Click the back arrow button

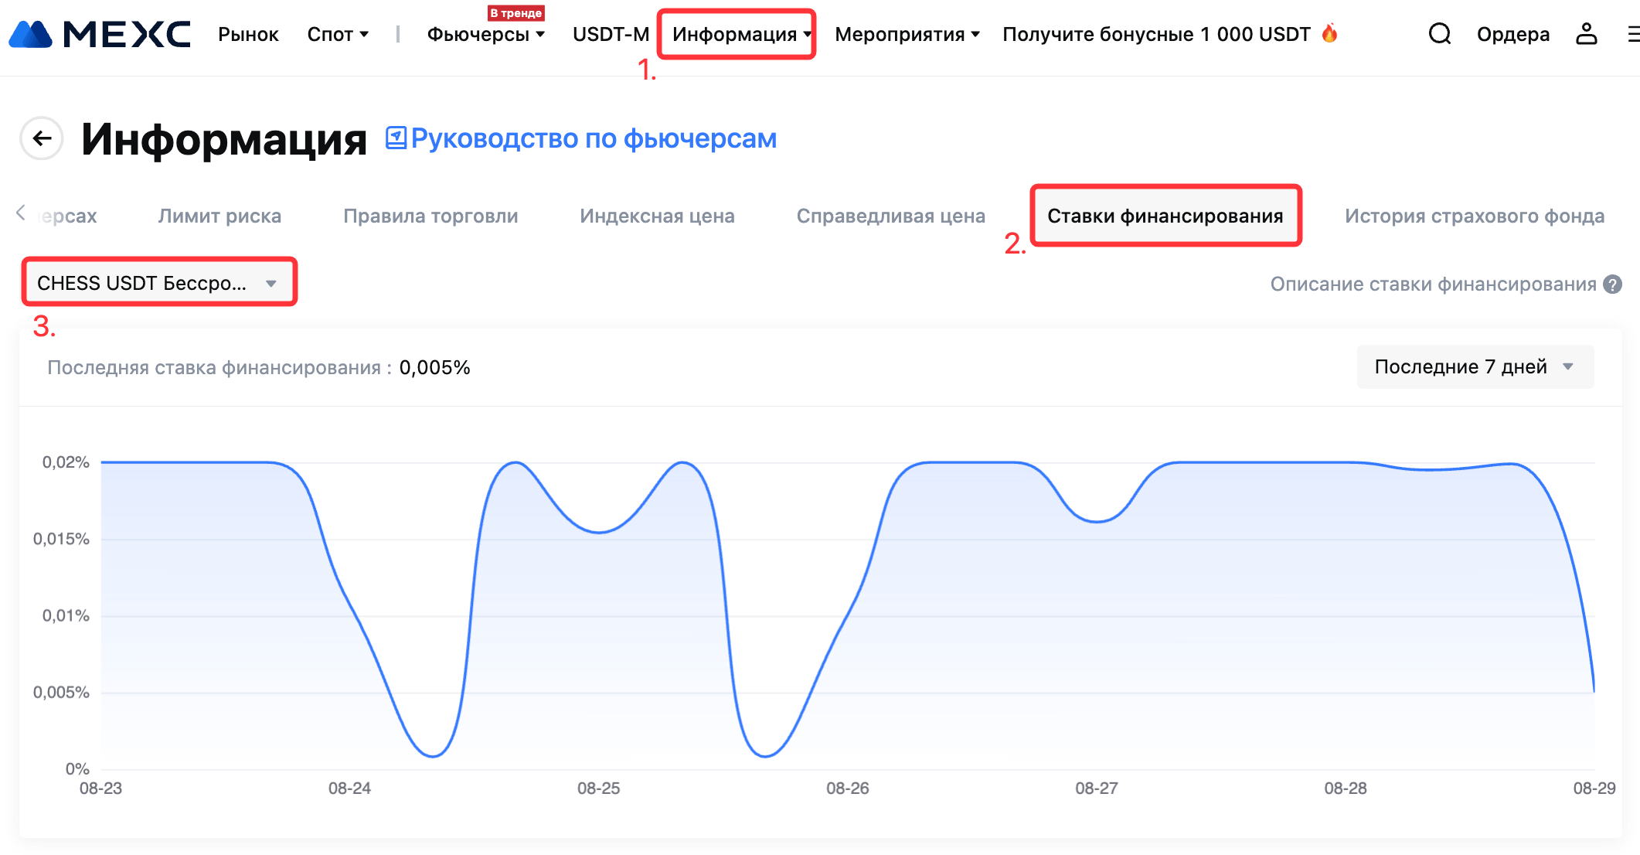(42, 138)
